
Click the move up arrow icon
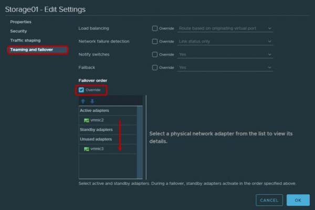(x=83, y=101)
